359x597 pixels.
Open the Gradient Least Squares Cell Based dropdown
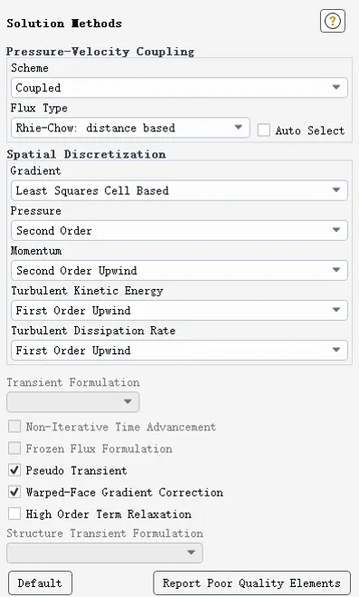pyautogui.click(x=179, y=190)
